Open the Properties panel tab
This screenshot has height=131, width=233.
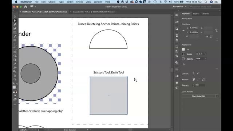(x=186, y=14)
